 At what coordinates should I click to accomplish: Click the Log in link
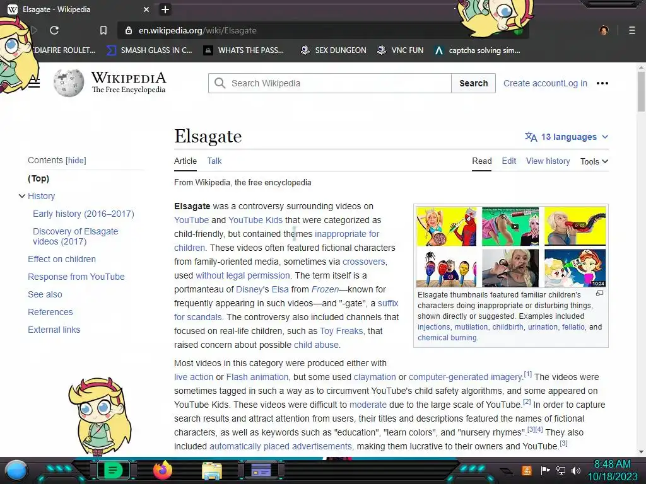click(x=575, y=83)
